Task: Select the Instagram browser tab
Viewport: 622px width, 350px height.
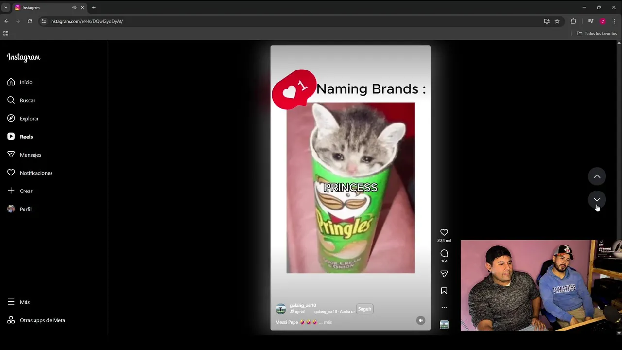Action: click(49, 8)
